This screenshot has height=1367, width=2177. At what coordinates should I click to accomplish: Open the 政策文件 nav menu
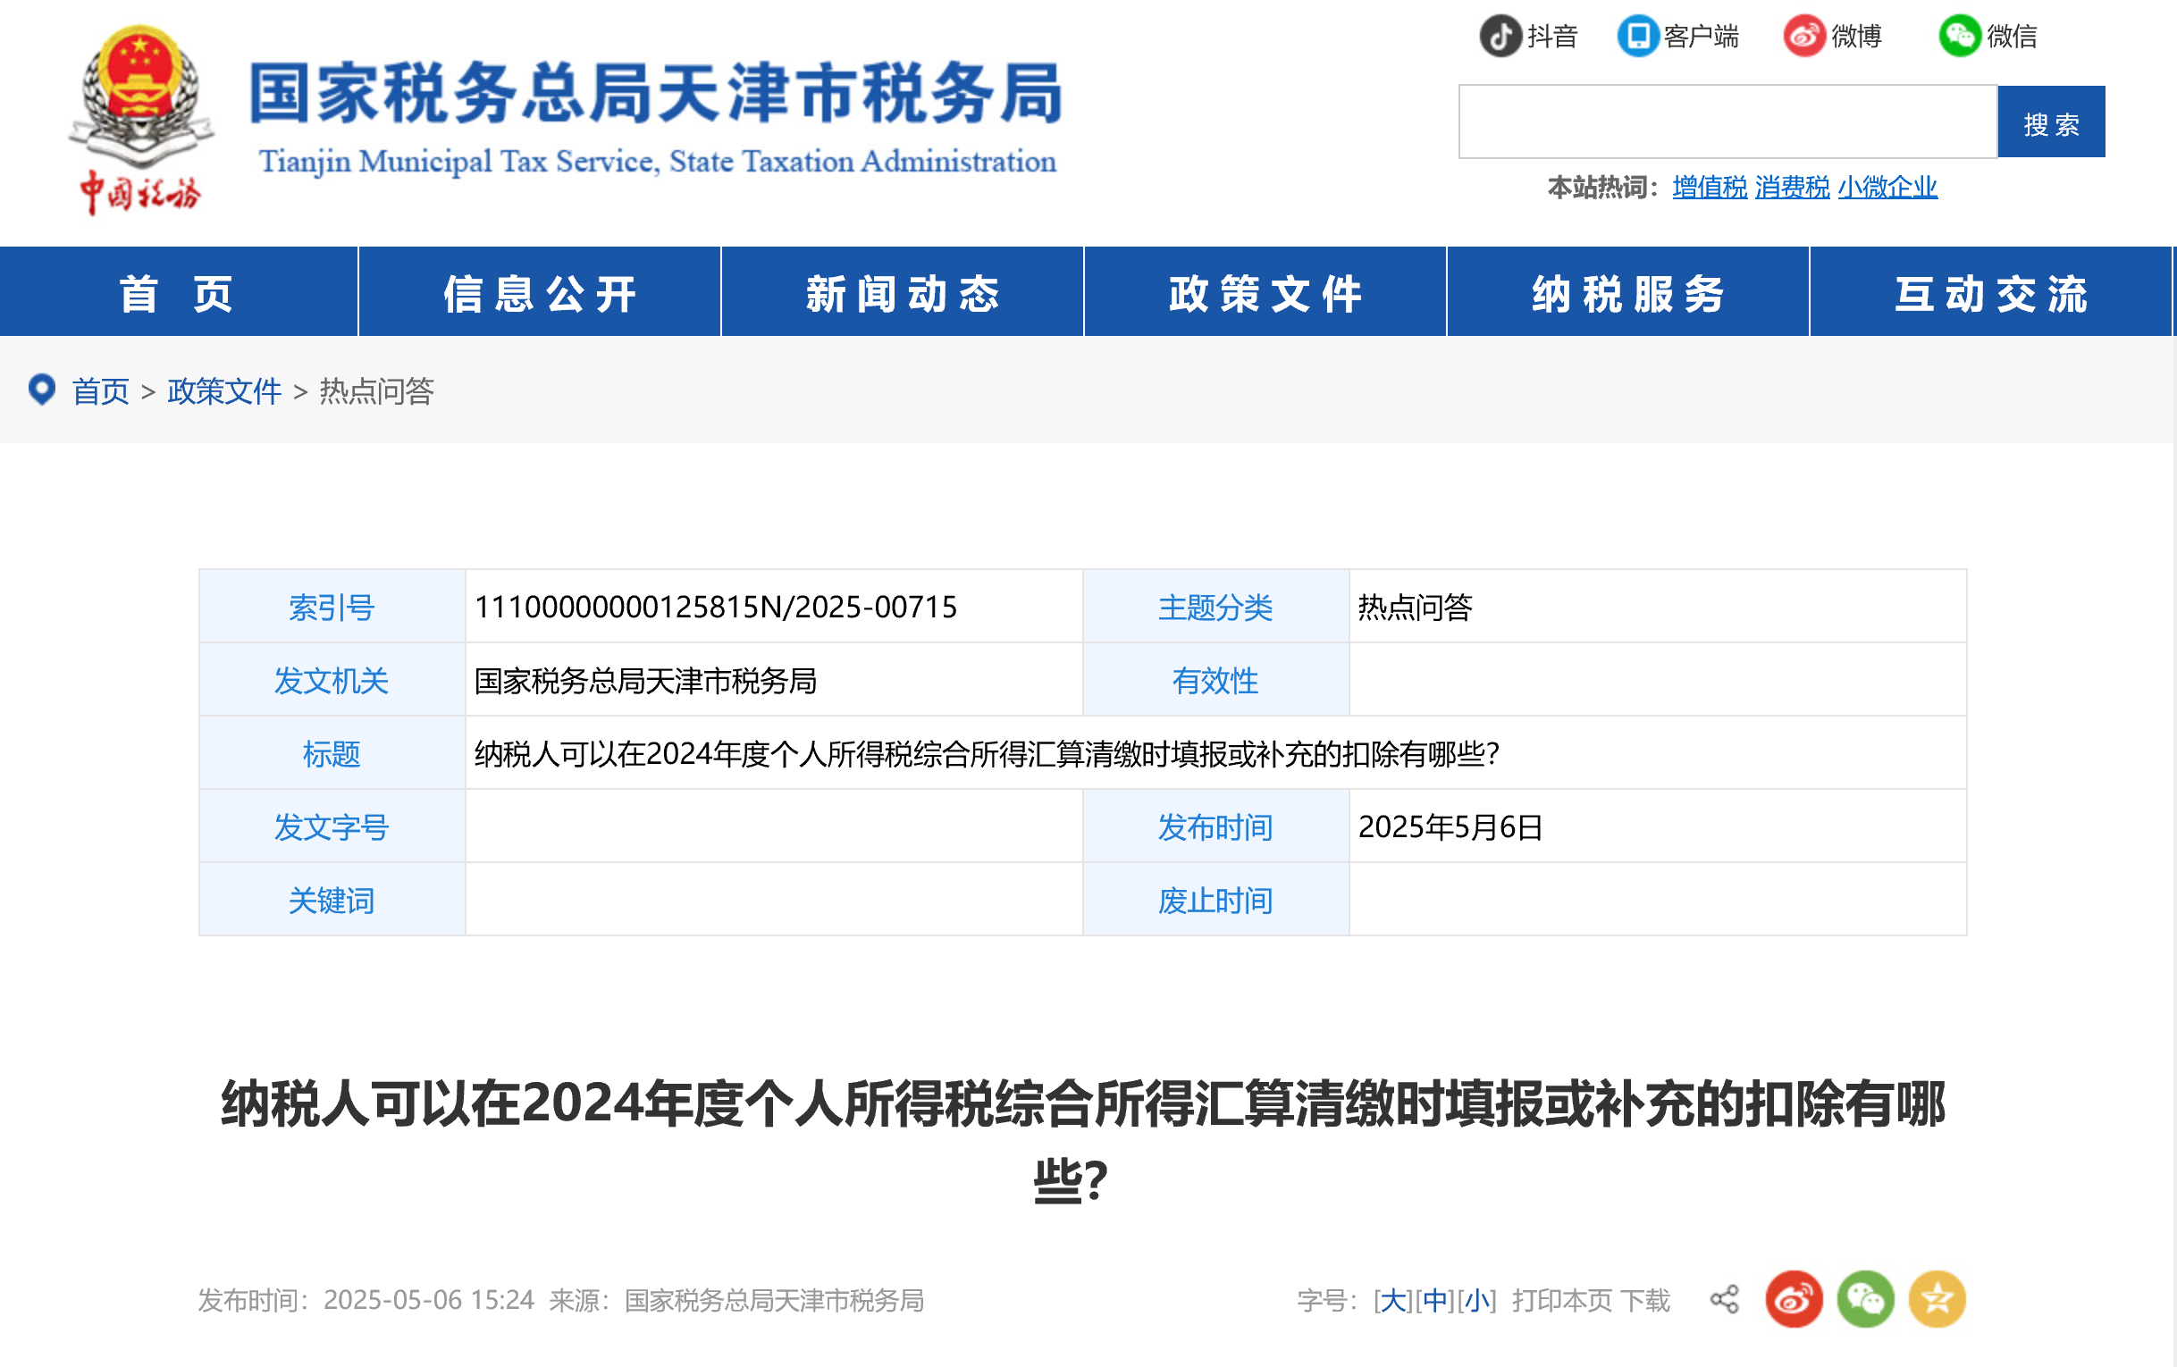[1265, 293]
